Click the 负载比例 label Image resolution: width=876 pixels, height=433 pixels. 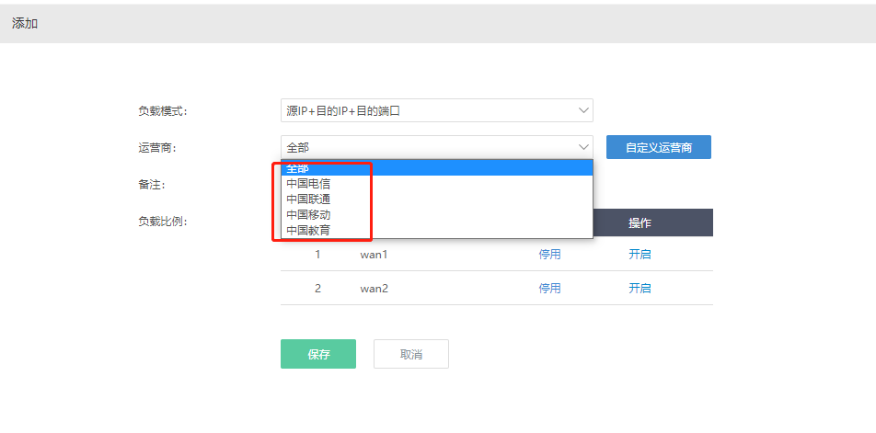point(162,222)
